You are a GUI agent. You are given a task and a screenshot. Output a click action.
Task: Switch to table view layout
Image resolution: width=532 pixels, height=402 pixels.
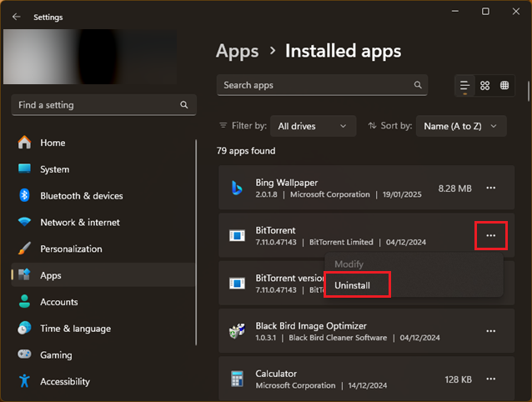504,86
